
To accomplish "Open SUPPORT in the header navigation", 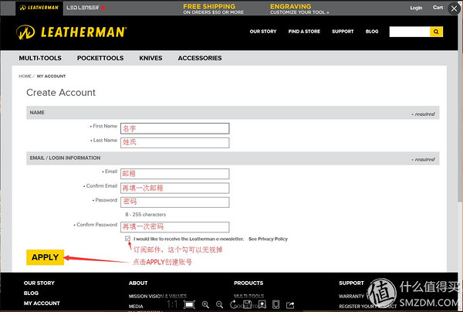I will [x=343, y=32].
